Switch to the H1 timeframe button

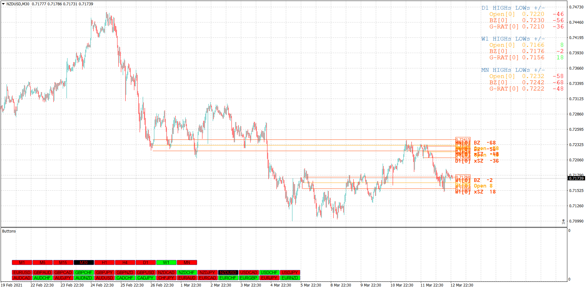point(104,262)
